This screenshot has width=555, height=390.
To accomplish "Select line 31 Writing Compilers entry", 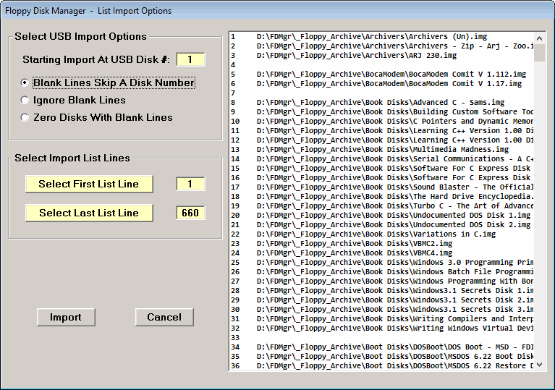I will coord(381,319).
